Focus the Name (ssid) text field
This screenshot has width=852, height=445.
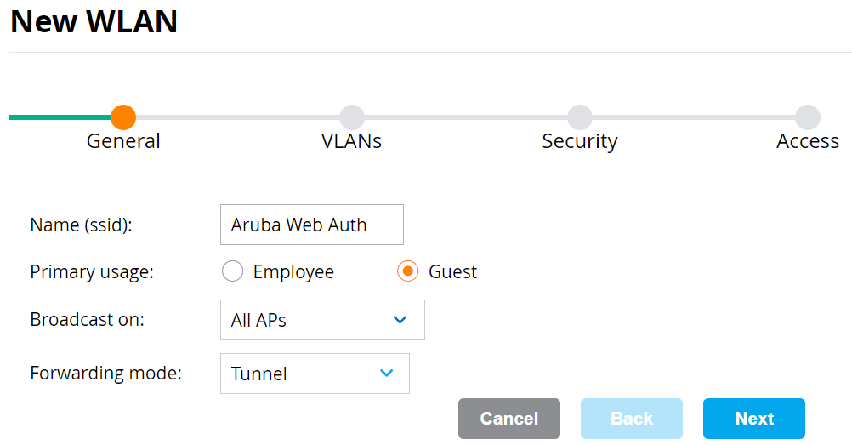click(311, 225)
